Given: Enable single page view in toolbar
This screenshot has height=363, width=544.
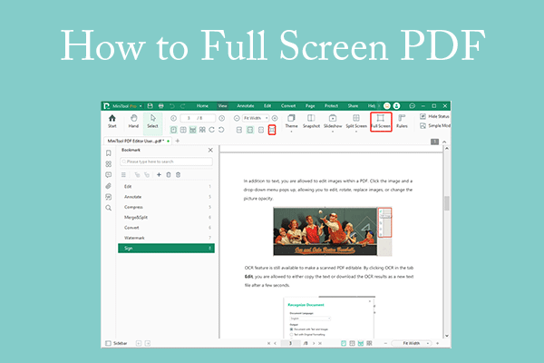Looking at the screenshot, I should coord(173,130).
